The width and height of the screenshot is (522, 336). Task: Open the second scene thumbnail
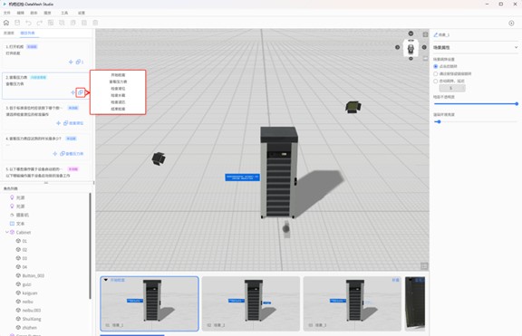251,303
